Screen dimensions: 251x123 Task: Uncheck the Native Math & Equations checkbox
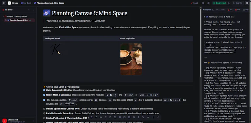tap(44, 95)
